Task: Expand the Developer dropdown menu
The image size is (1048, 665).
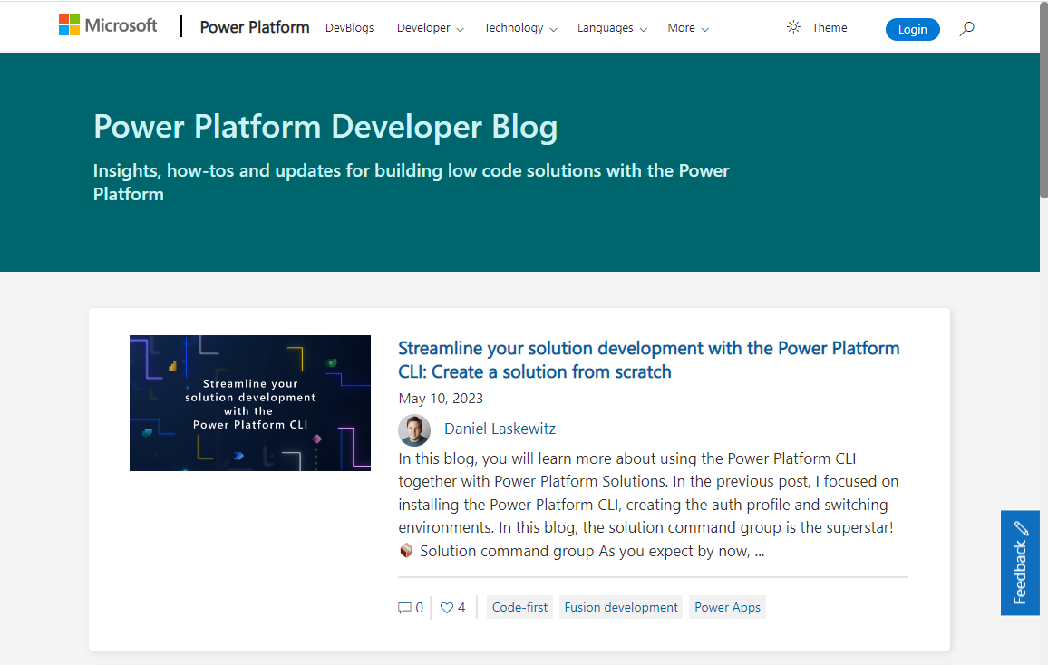Action: click(430, 28)
